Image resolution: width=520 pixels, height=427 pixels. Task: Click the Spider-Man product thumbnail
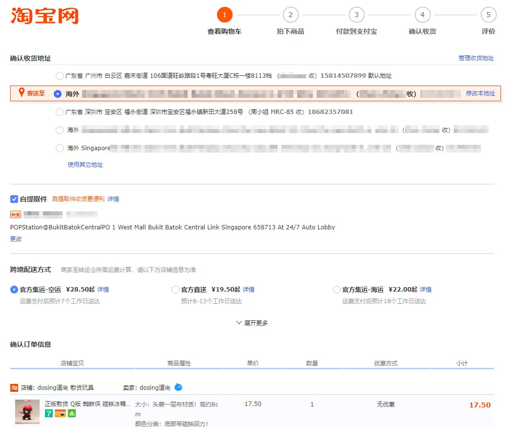pyautogui.click(x=27, y=411)
